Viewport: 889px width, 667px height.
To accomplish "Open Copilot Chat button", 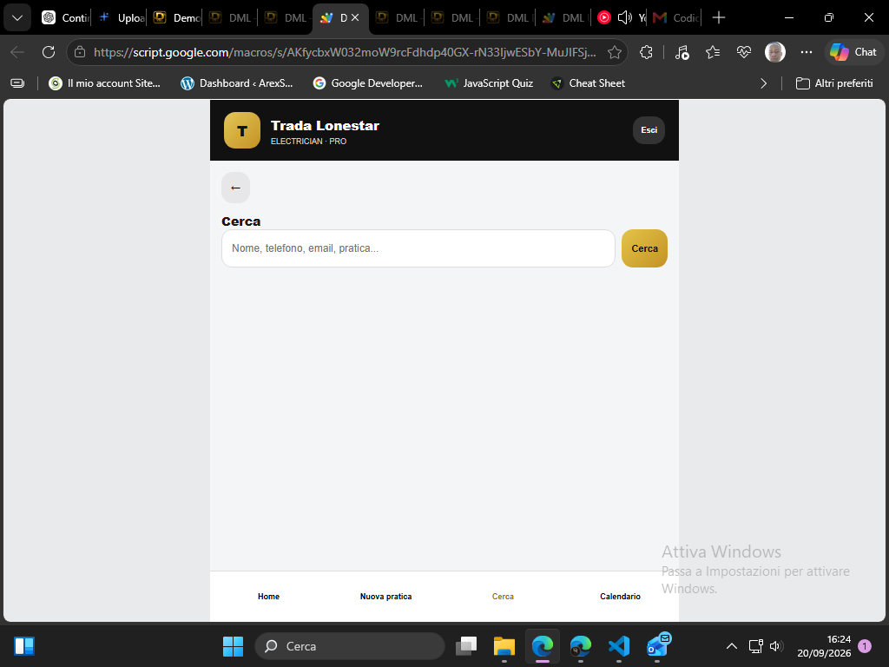I will (853, 52).
